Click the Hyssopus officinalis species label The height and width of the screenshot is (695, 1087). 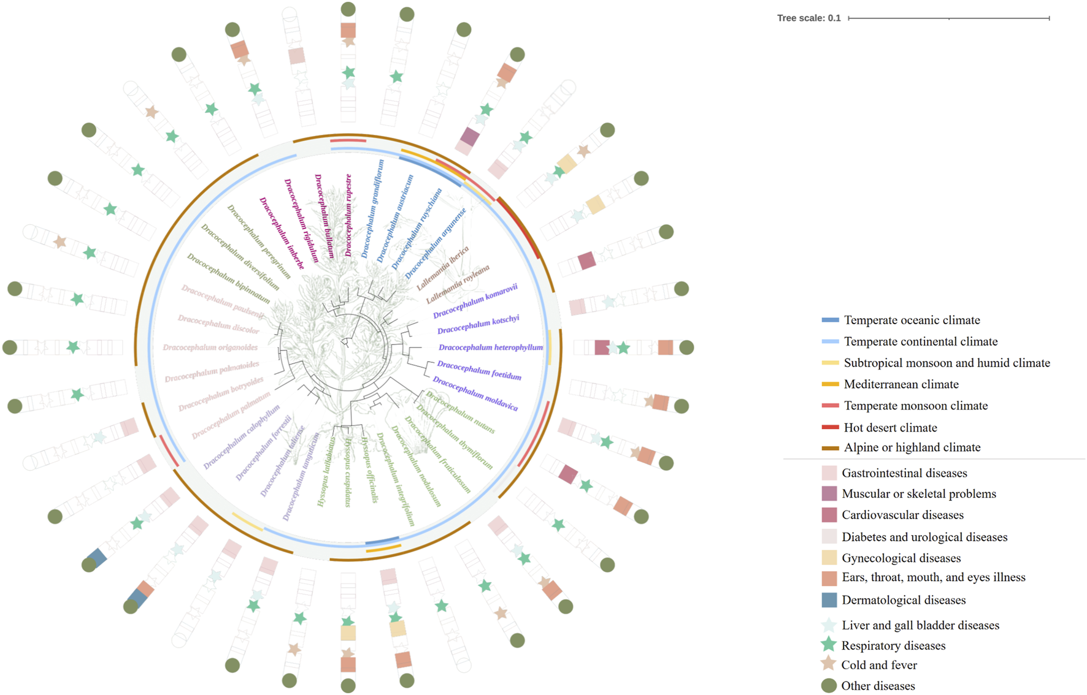[369, 469]
